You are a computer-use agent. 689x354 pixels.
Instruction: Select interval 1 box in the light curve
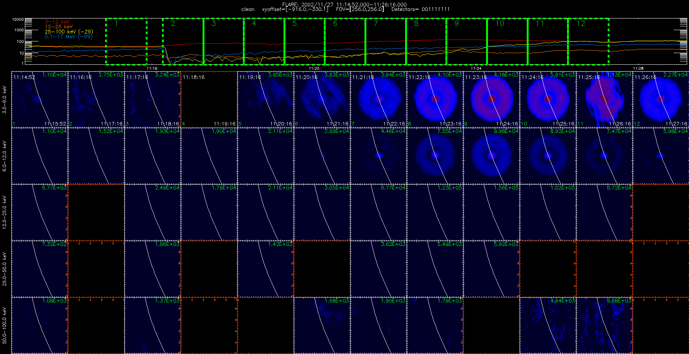(x=126, y=41)
